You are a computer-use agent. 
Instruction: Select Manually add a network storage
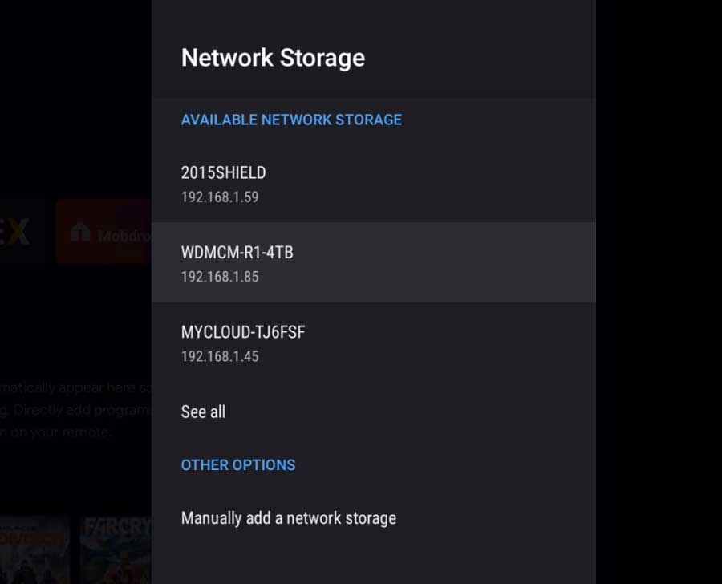(288, 518)
